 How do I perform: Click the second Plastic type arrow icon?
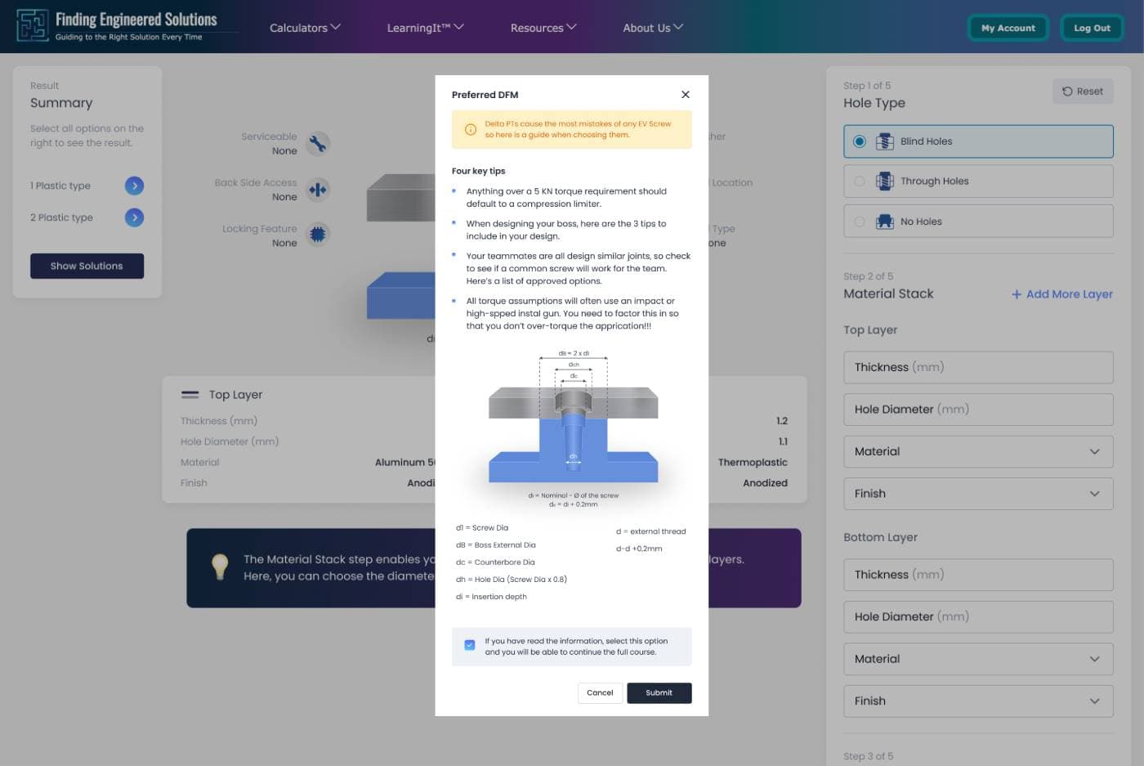(x=134, y=217)
